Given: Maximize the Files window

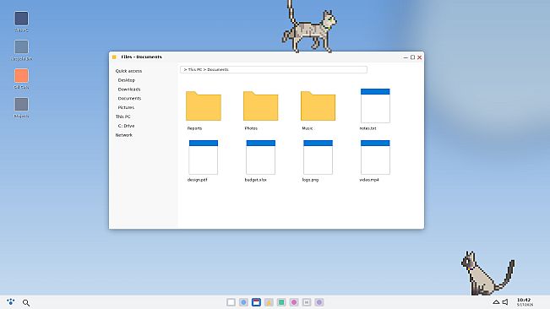Looking at the screenshot, I should tap(412, 57).
